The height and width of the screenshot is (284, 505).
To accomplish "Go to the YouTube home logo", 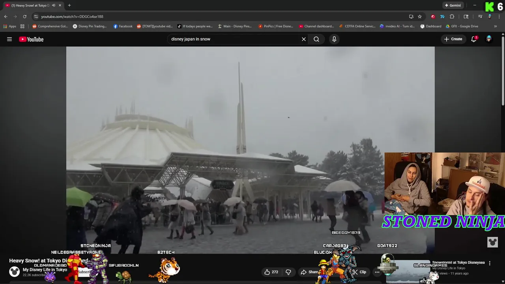I will 31,39.
